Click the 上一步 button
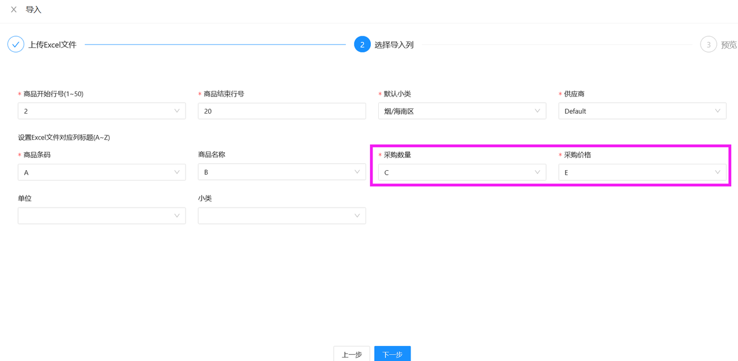Viewport: 738px width, 361px height. tap(352, 354)
